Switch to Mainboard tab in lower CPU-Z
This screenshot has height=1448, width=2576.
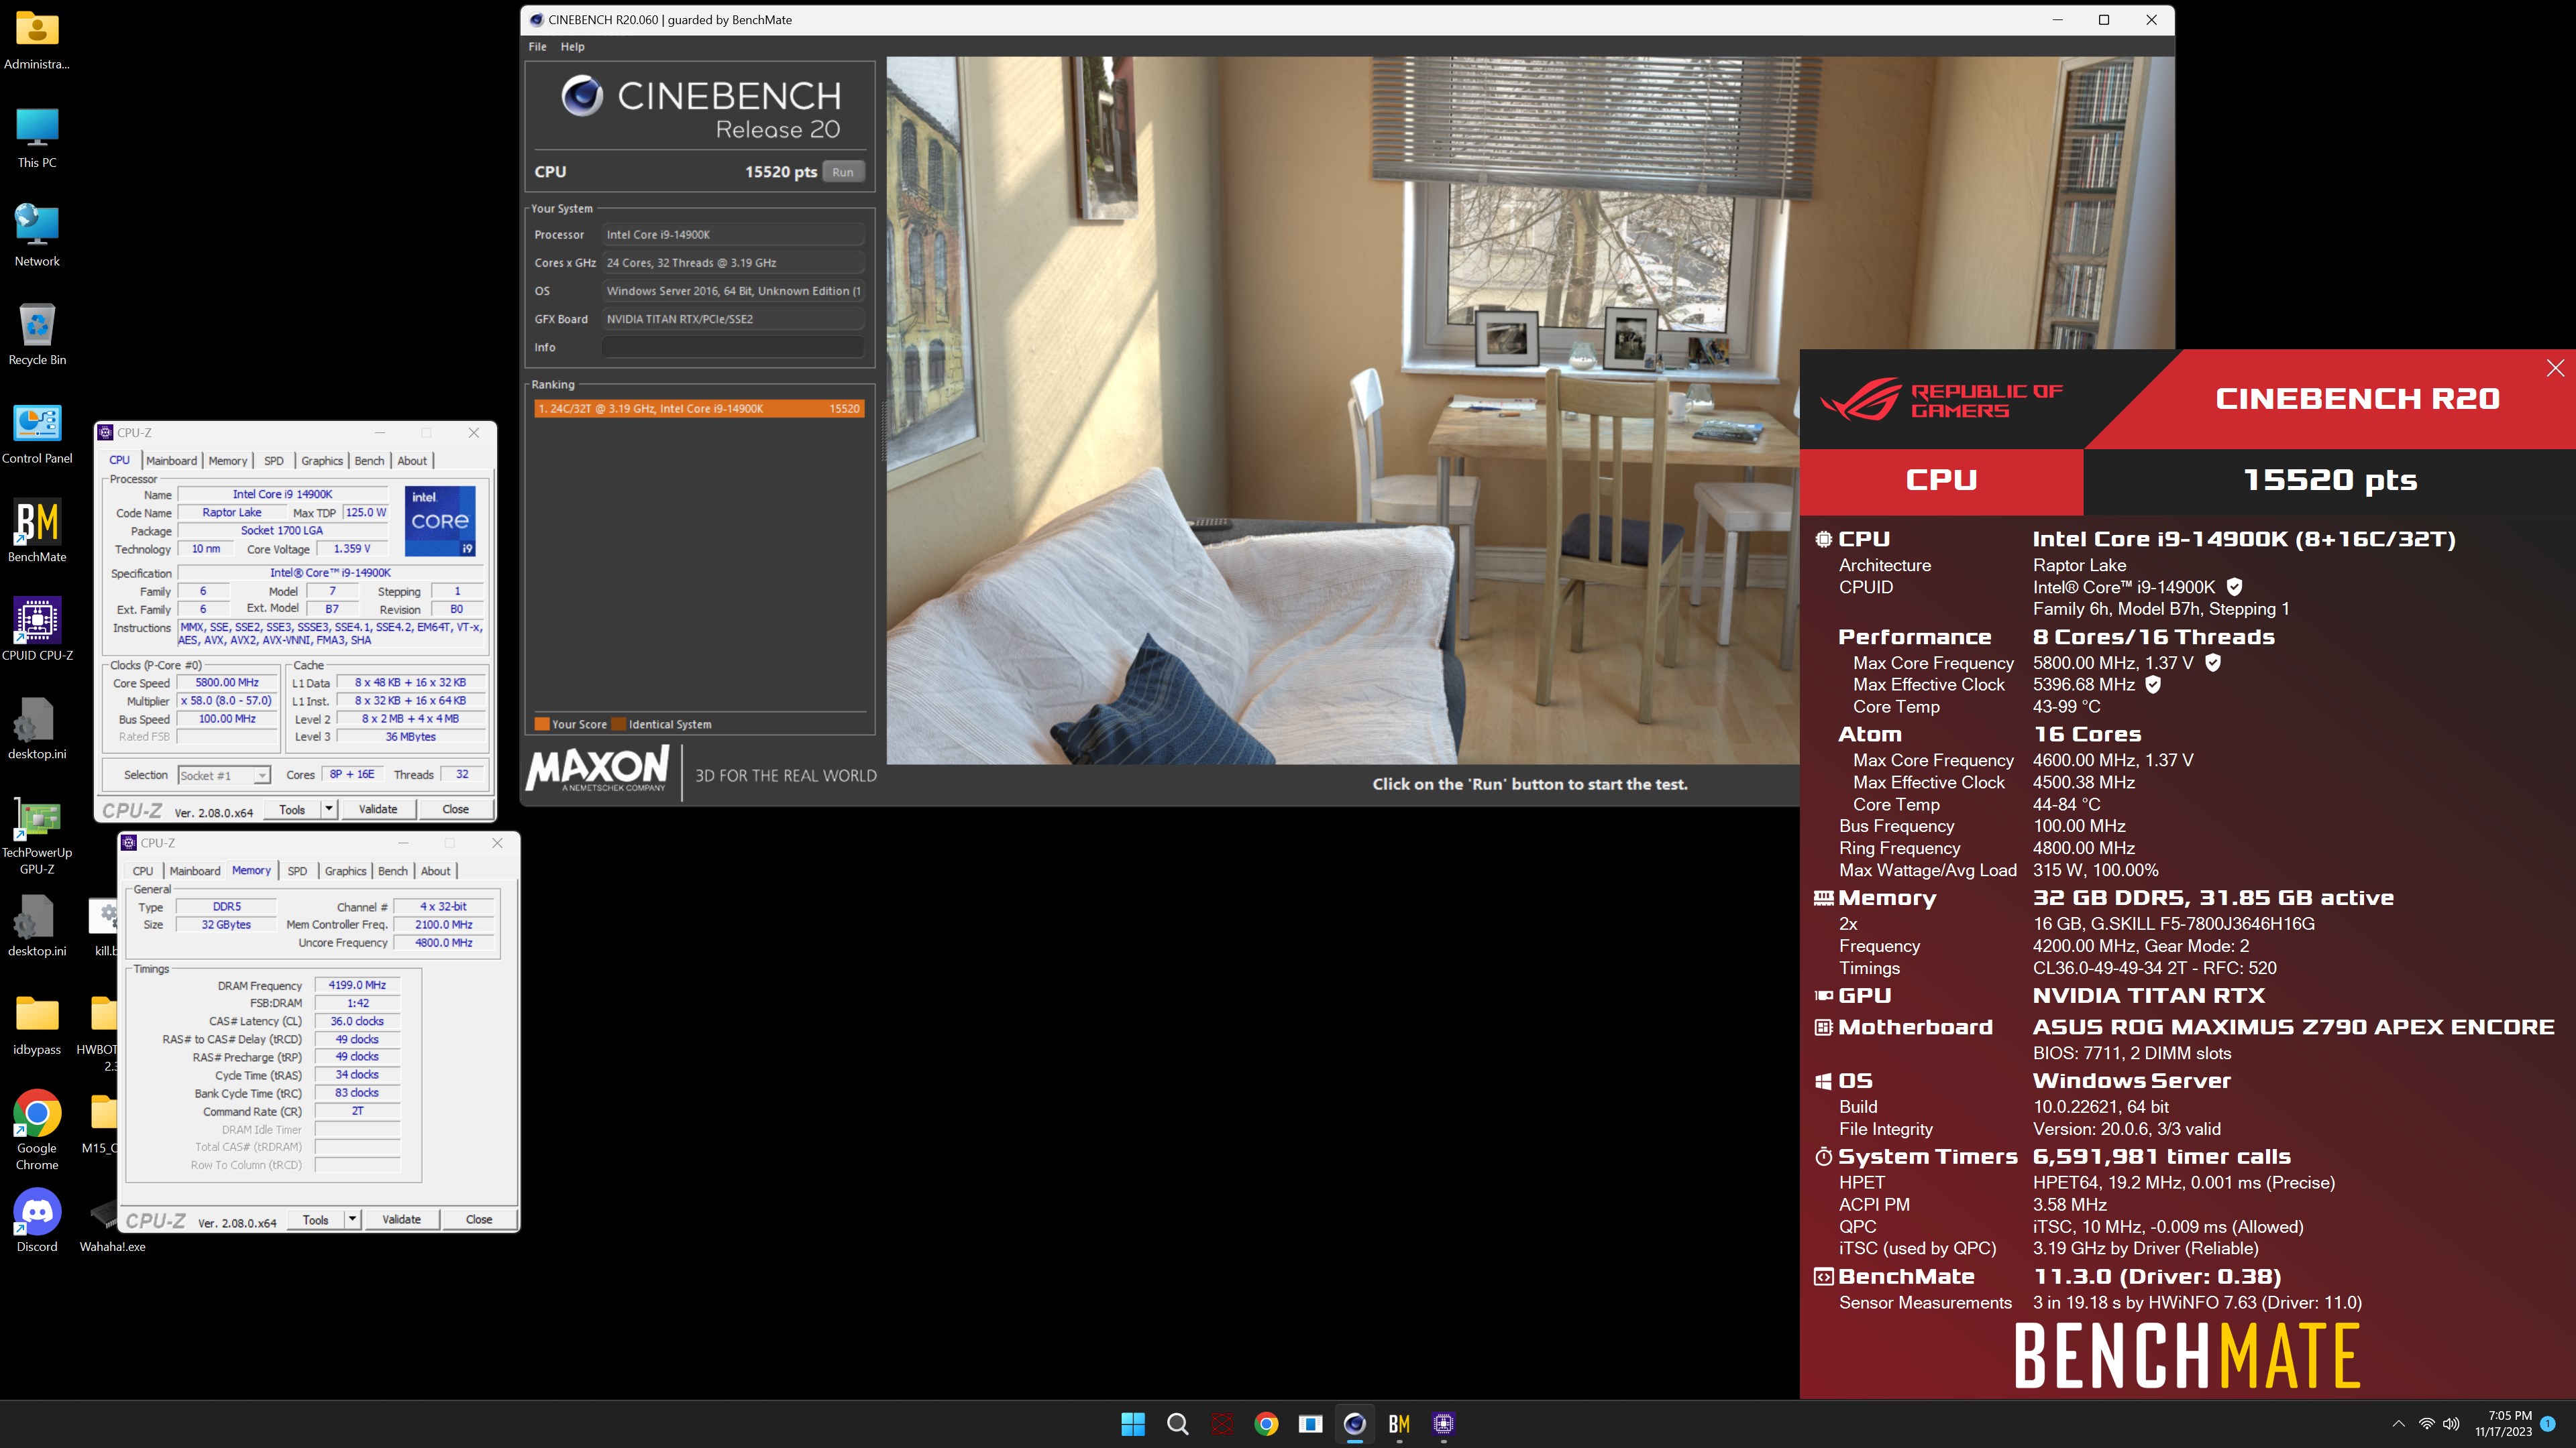tap(195, 871)
